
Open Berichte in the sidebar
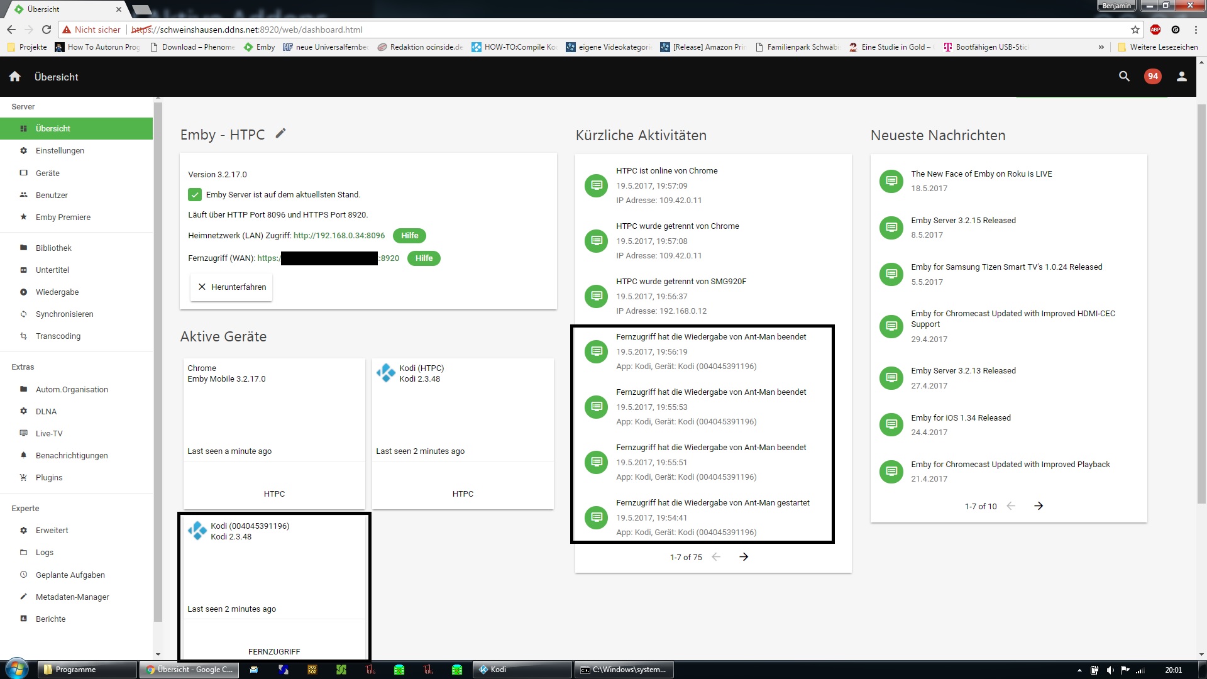tap(76, 619)
